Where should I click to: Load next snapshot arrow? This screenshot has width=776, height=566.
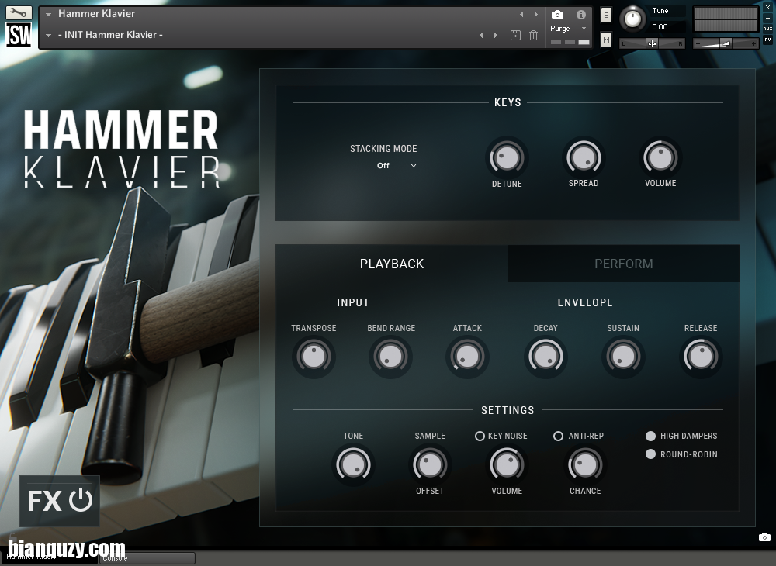click(x=496, y=35)
